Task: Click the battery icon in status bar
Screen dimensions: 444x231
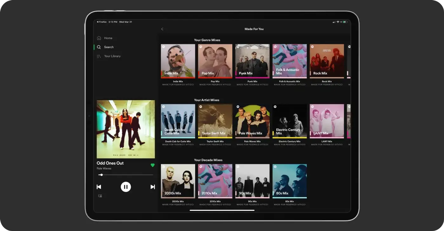Action: click(345, 22)
